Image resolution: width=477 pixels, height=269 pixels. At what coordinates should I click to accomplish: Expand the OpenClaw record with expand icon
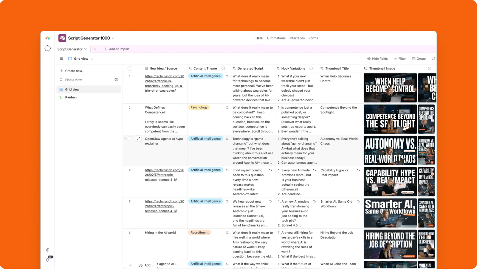[x=138, y=139]
